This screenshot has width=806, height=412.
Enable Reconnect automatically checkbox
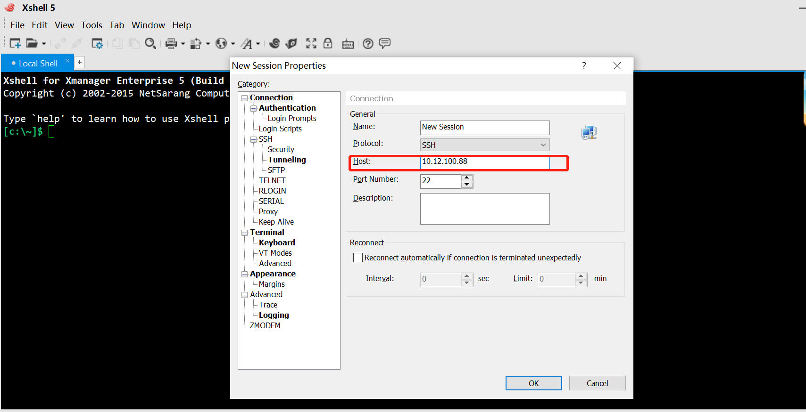(358, 258)
